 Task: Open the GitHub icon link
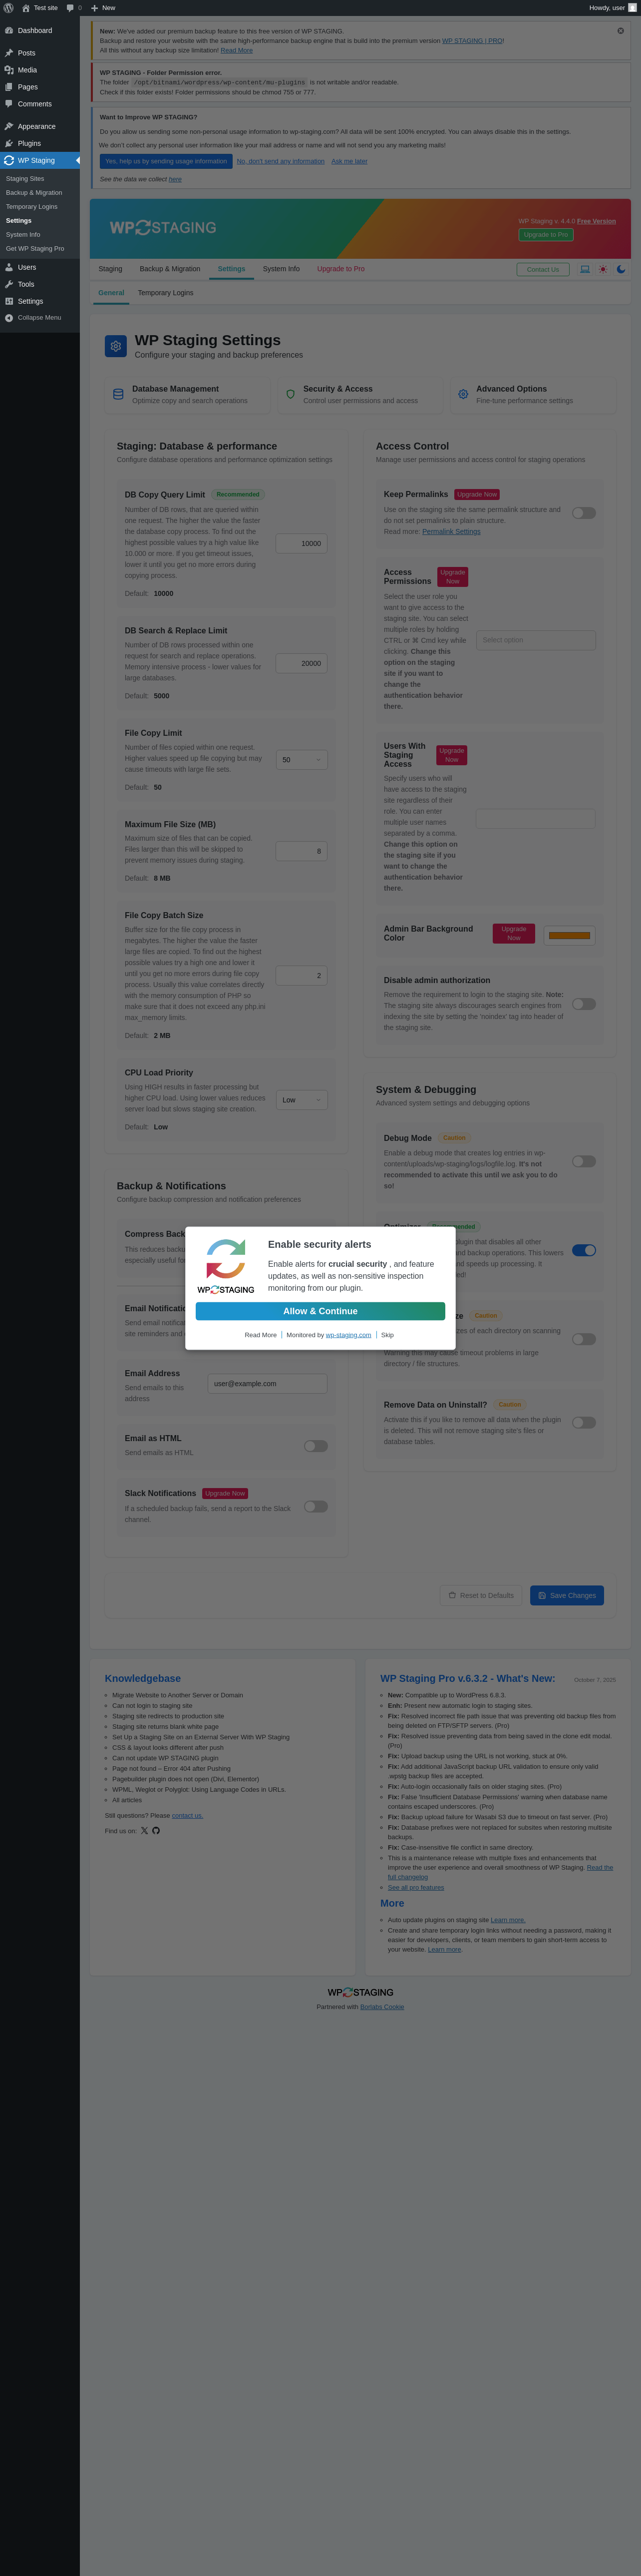click(x=156, y=1830)
